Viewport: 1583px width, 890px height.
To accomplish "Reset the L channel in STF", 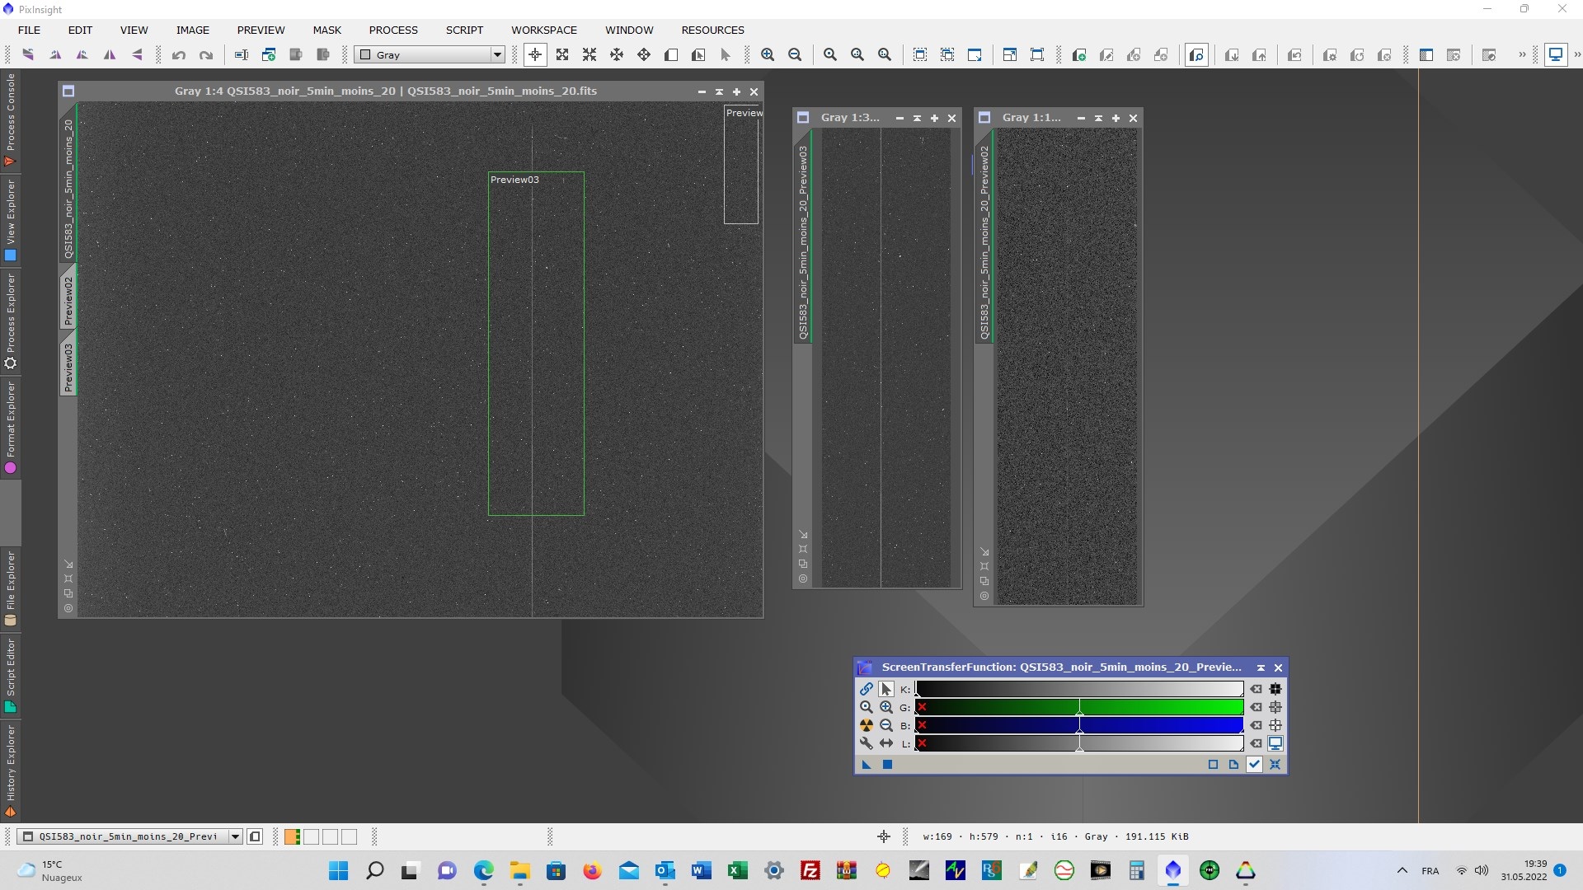I will (x=1256, y=743).
